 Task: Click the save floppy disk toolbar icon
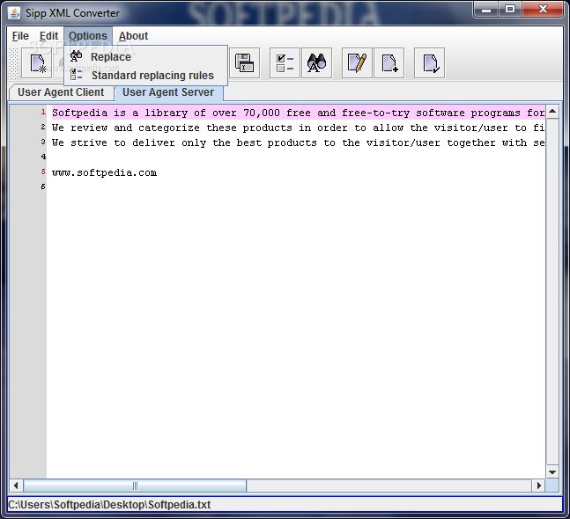(244, 63)
